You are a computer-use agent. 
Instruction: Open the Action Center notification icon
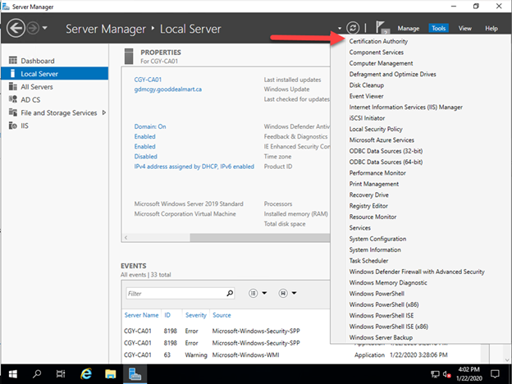[496, 374]
